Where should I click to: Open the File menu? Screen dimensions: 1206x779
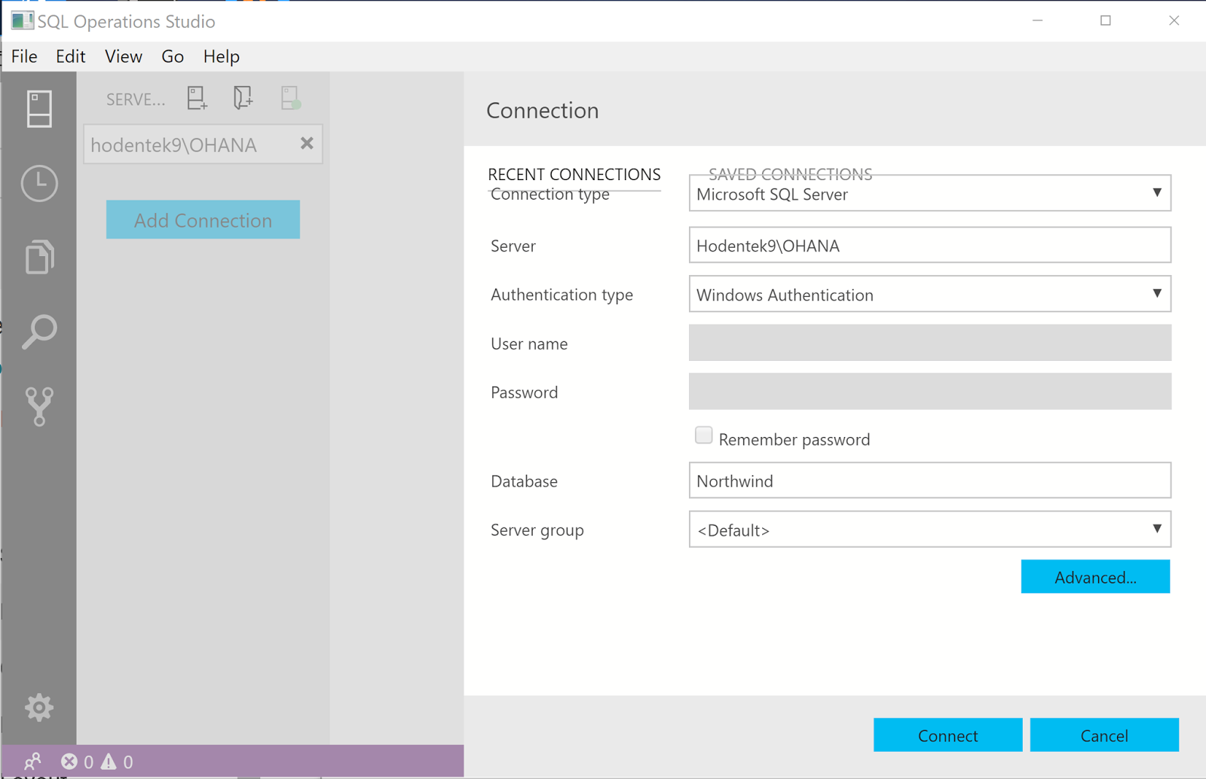click(x=24, y=57)
